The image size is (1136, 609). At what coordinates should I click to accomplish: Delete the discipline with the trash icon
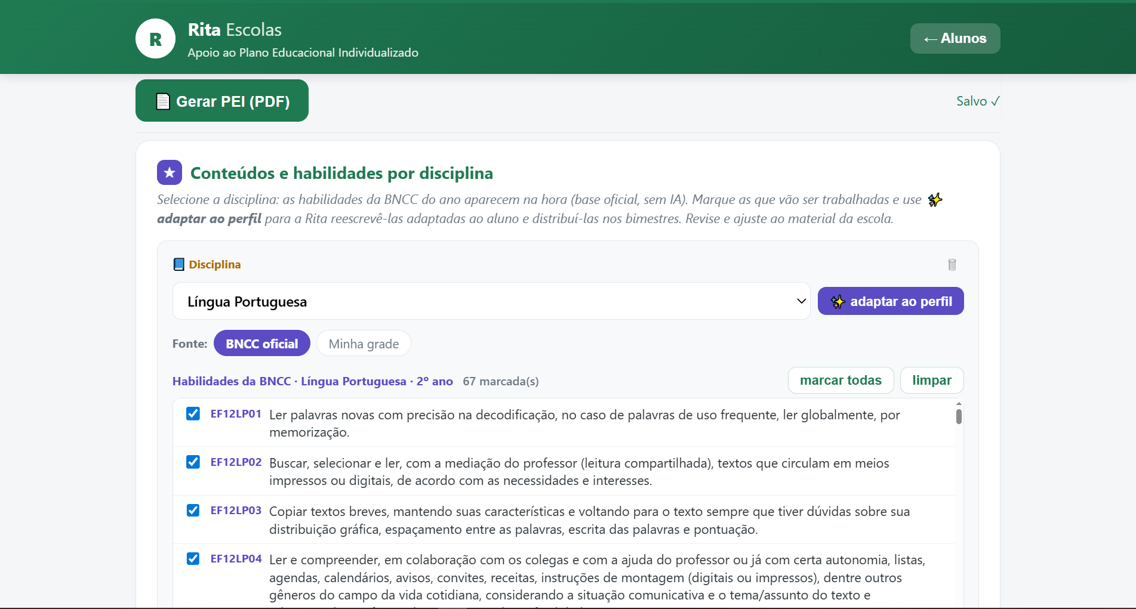[952, 264]
